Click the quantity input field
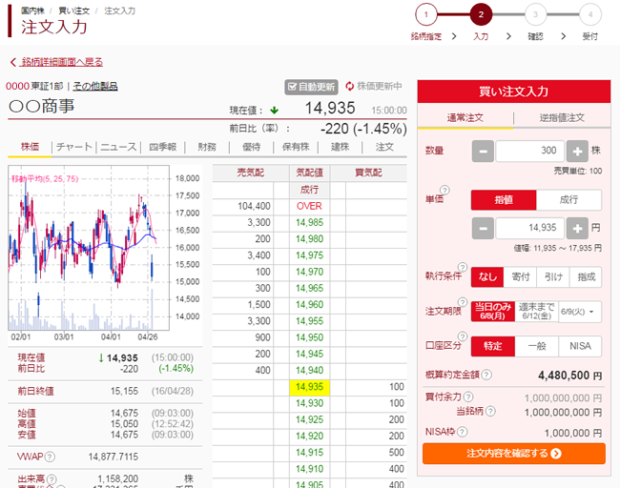 [529, 152]
